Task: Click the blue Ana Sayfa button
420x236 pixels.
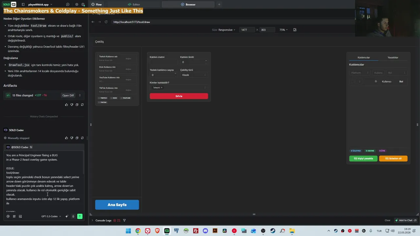Action: pyautogui.click(x=117, y=205)
